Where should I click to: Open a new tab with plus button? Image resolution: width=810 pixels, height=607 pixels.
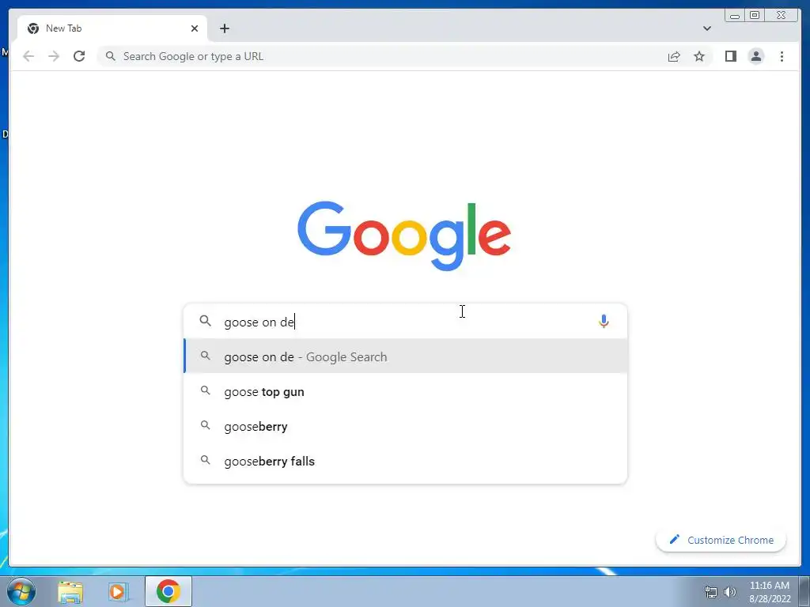pos(224,28)
